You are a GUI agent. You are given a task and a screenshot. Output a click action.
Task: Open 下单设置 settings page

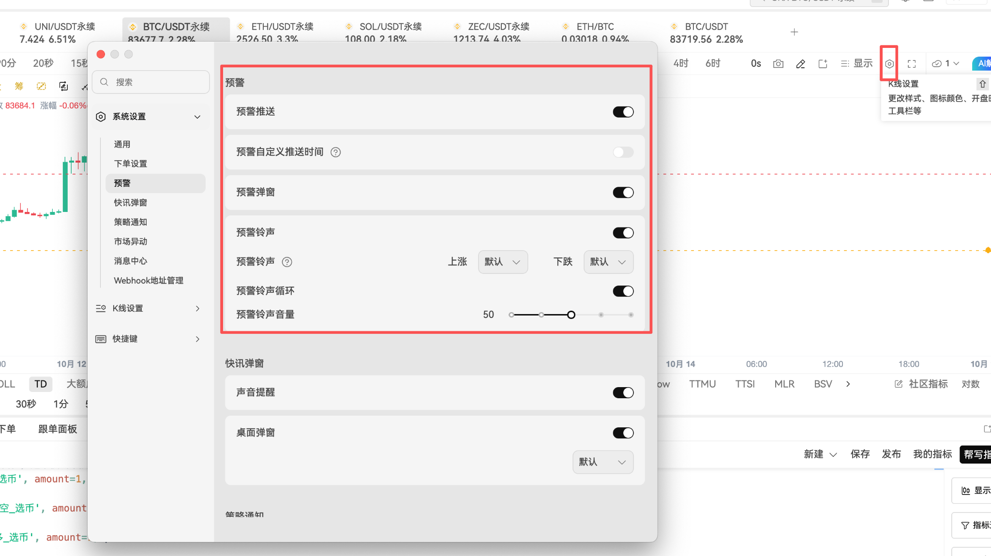(x=130, y=164)
